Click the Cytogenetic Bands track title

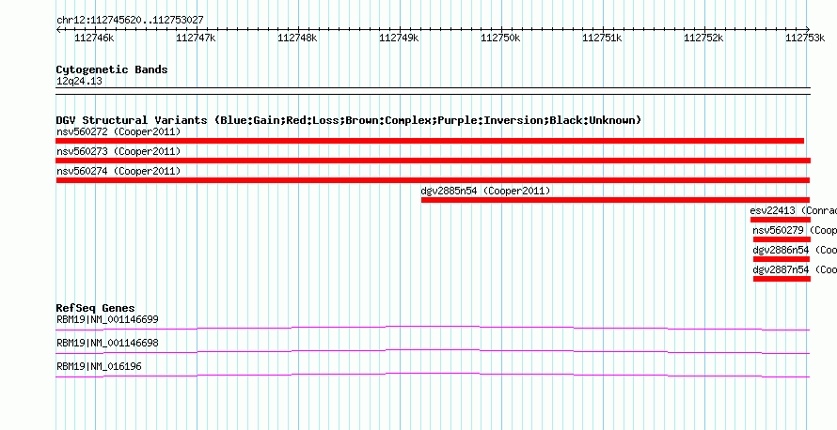tap(112, 69)
